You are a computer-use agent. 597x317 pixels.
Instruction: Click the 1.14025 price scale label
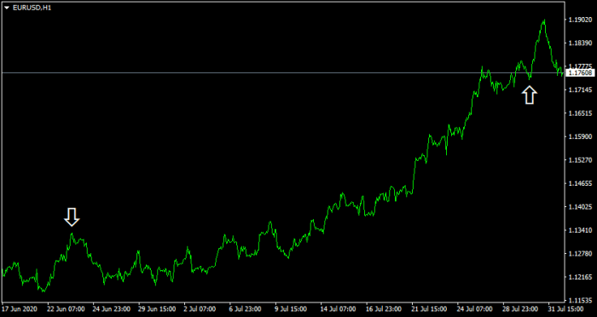pos(580,207)
